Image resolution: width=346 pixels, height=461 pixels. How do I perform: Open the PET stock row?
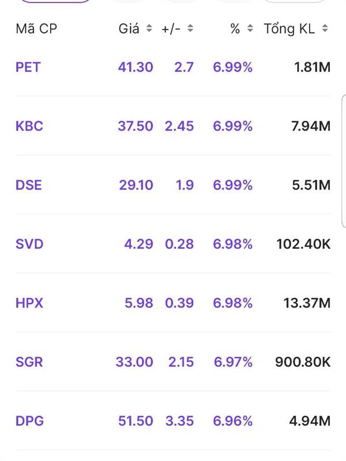pos(173,67)
